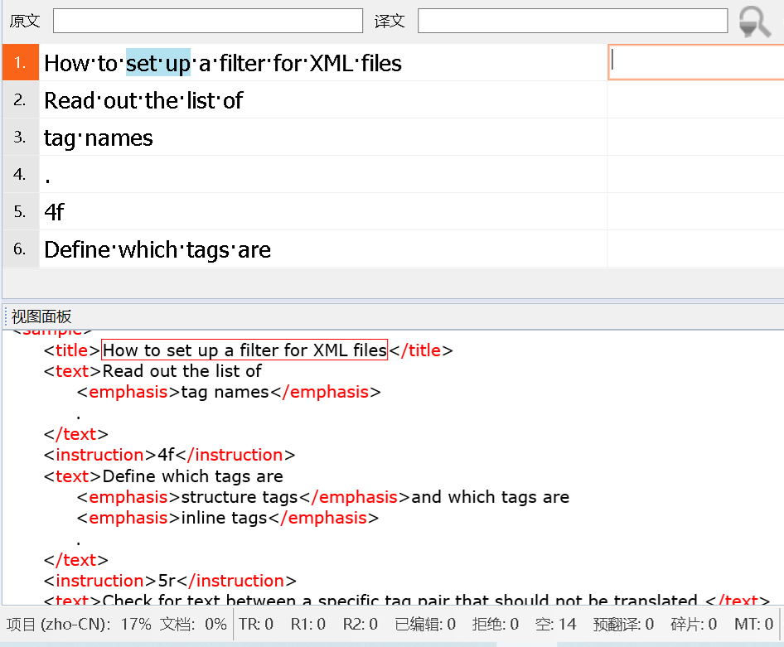Click 'inline tags' in the preview panel
The image size is (784, 647).
tap(224, 518)
